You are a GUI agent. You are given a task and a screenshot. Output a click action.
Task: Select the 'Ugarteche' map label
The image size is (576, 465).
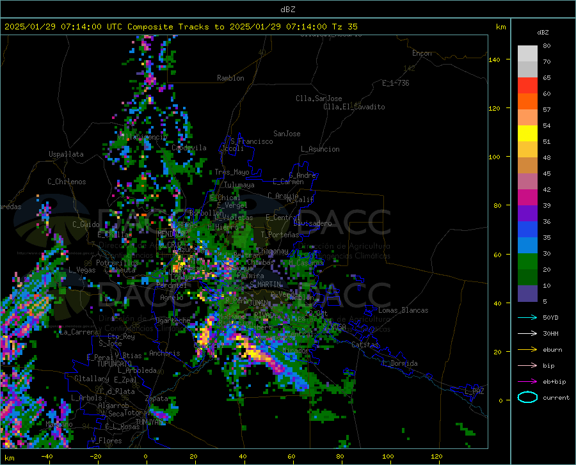coord(173,320)
